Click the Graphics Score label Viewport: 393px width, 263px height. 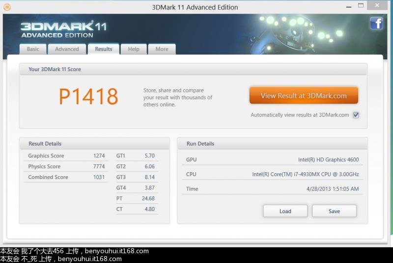click(x=46, y=156)
